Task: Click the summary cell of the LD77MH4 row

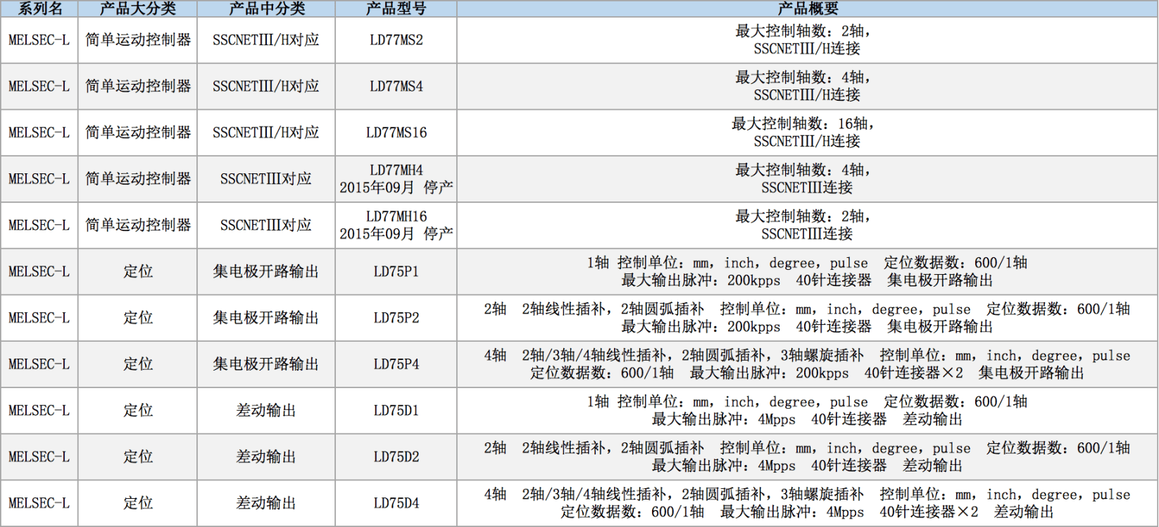Action: (807, 179)
